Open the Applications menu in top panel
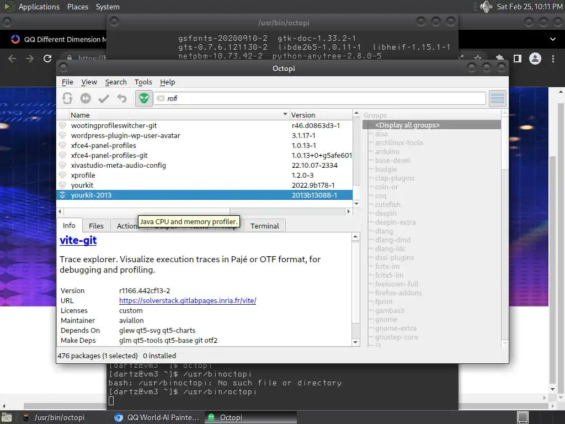Viewport: 565px width, 424px height. click(x=39, y=7)
